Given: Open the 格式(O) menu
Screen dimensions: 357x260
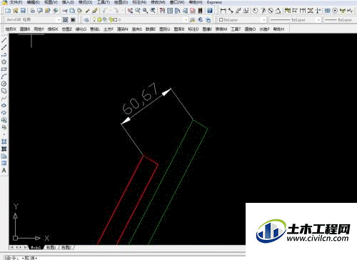Looking at the screenshot, I should [85, 2].
